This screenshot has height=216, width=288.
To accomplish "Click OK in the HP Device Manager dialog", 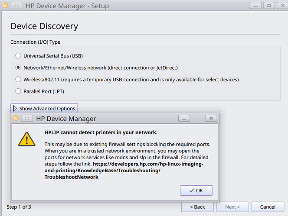I will point(196,190).
